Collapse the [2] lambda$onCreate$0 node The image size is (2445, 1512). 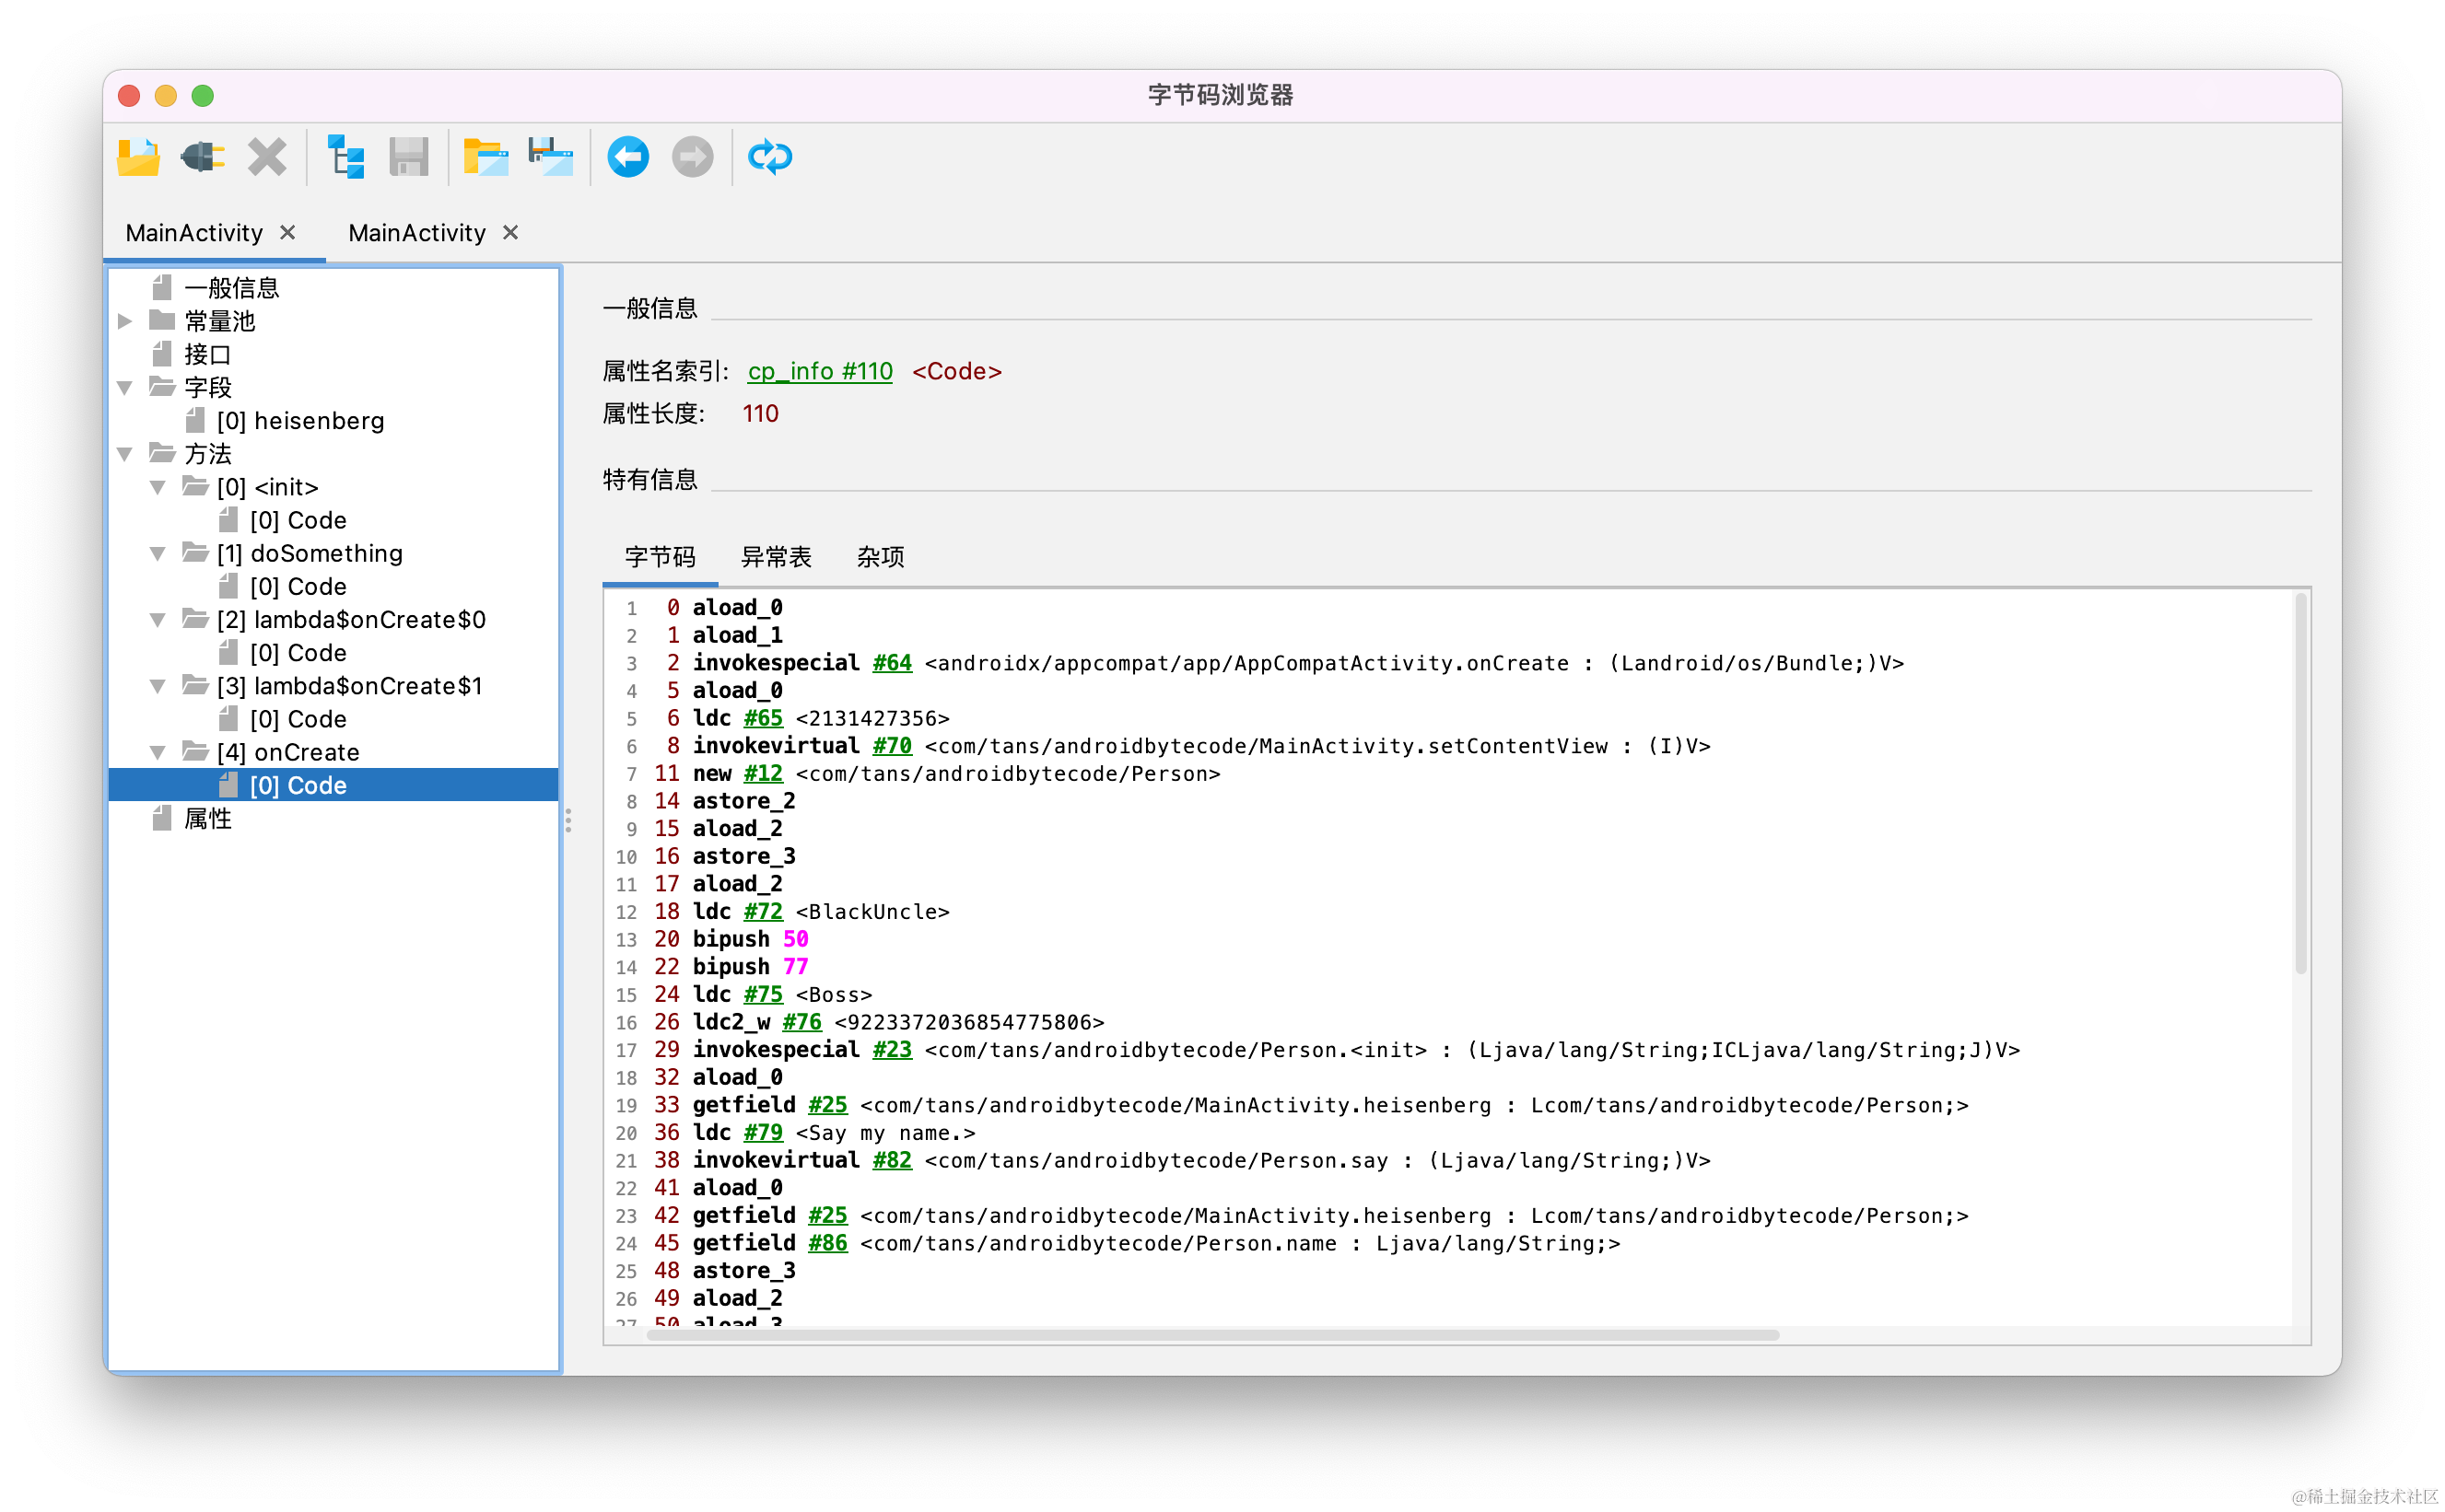[x=158, y=620]
